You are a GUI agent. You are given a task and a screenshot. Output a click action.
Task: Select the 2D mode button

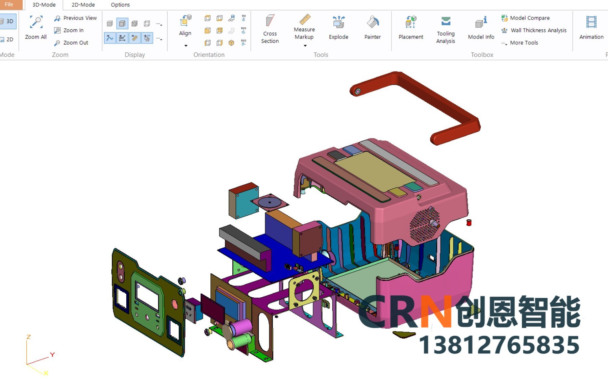click(x=7, y=39)
